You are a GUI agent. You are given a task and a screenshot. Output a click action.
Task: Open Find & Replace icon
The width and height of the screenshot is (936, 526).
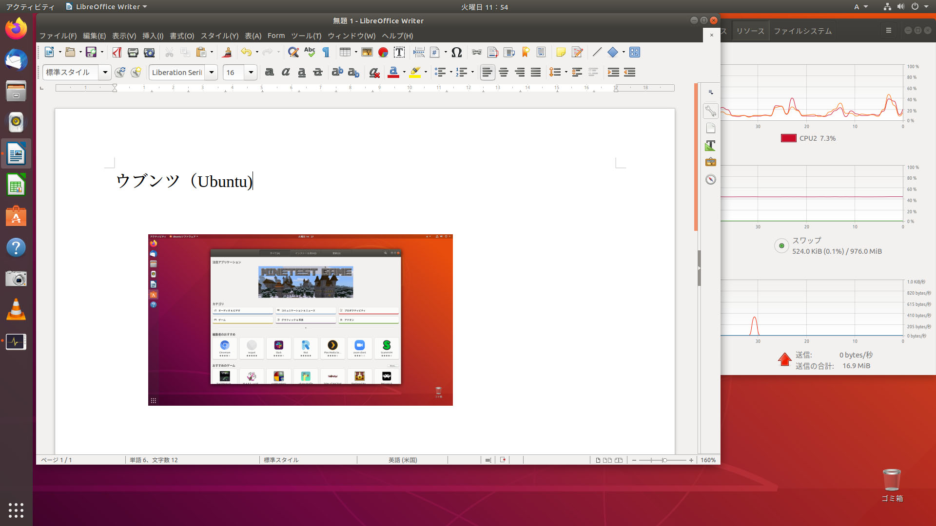click(x=293, y=52)
